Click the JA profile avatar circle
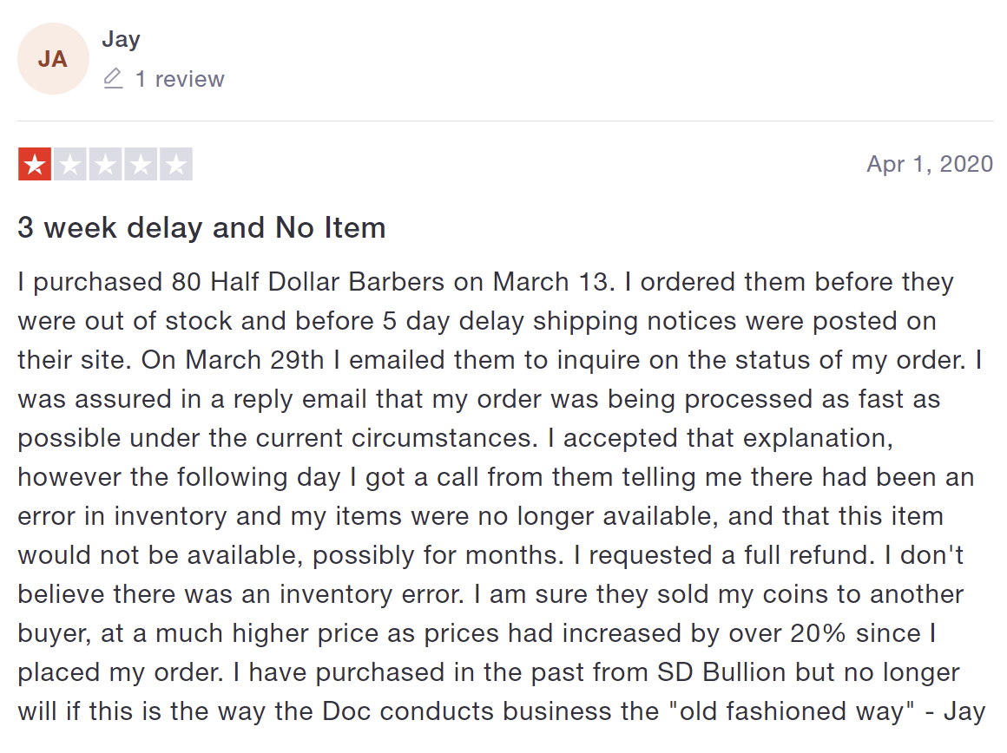 tap(53, 59)
